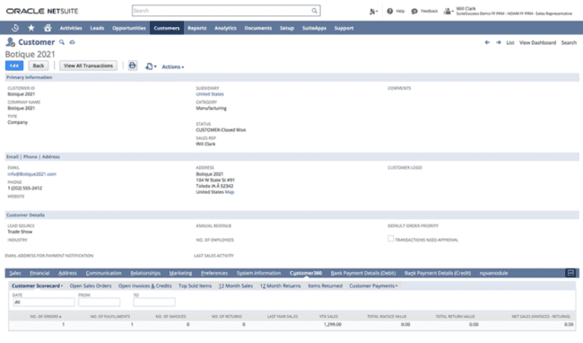Open the shortcuts star icon

[31, 28]
